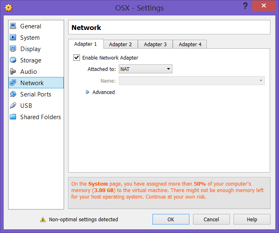Click the 'Attached to:' label
The image size is (279, 233).
pos(101,69)
